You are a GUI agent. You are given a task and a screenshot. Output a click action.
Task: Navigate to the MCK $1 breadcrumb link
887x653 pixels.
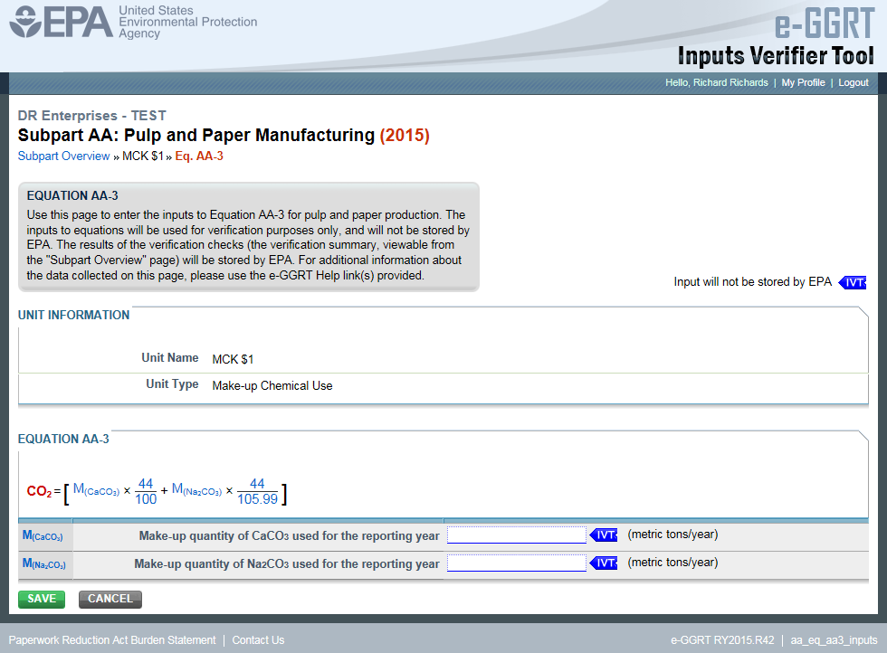click(x=142, y=156)
